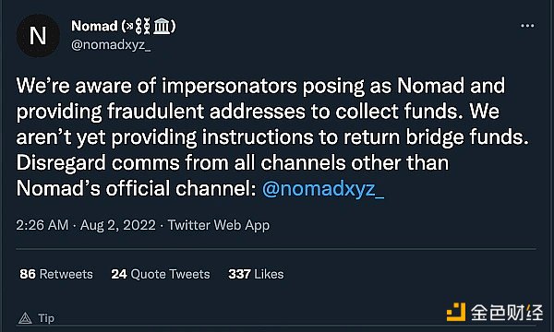Open the Twitter Web App source link
Image resolution: width=554 pixels, height=332 pixels.
(x=218, y=225)
